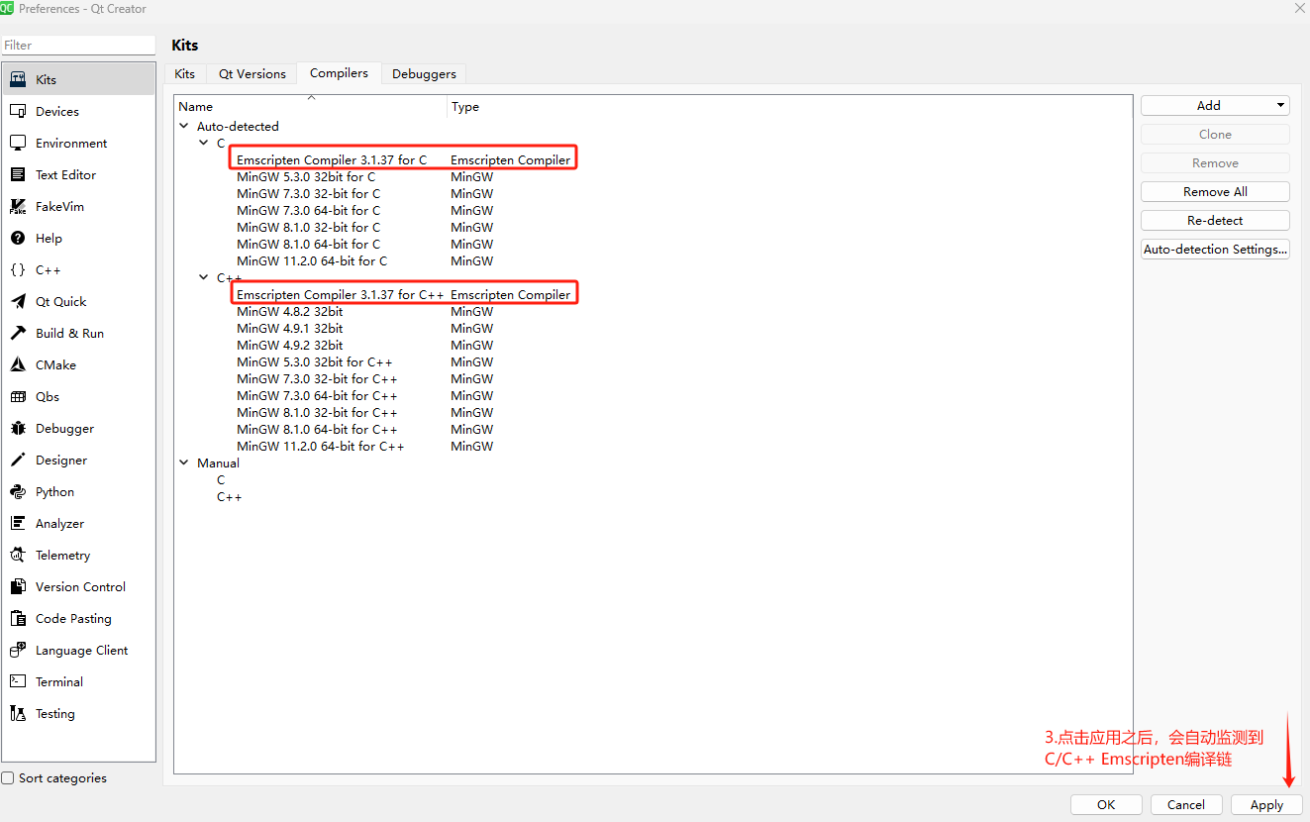Viewport: 1310px width, 822px height.
Task: Open the Analyzer category icon
Action: [x=18, y=523]
